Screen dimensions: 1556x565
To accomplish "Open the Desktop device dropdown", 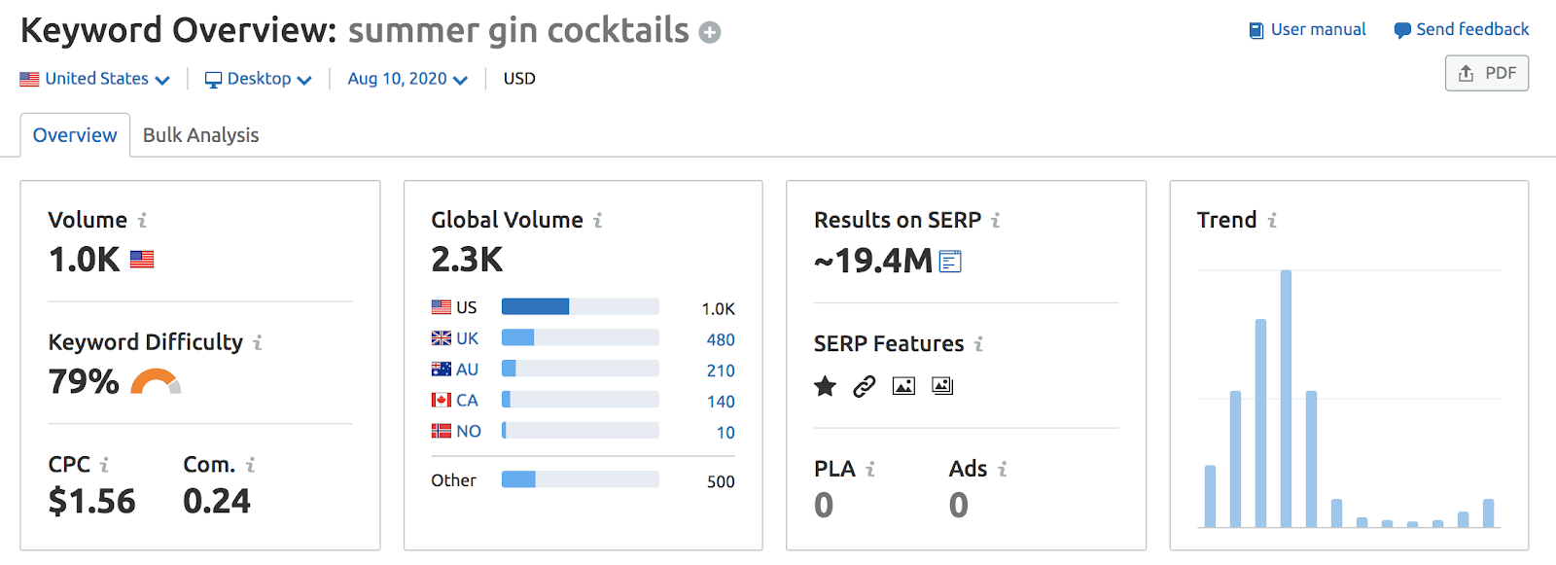I will coord(259,79).
